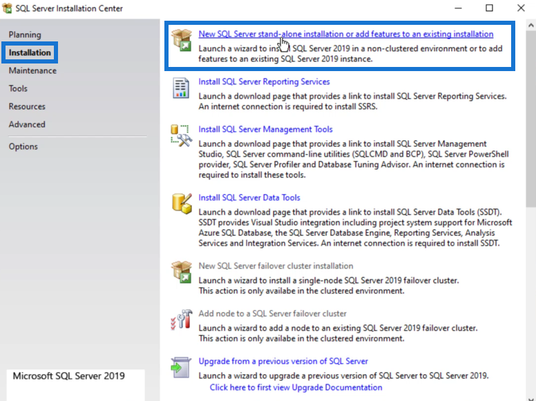Click the scrollbar down arrow at the bottom
Screen dimensions: 536x401
(531, 398)
